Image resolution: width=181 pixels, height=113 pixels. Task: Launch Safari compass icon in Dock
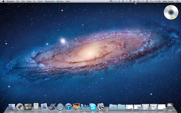60,107
